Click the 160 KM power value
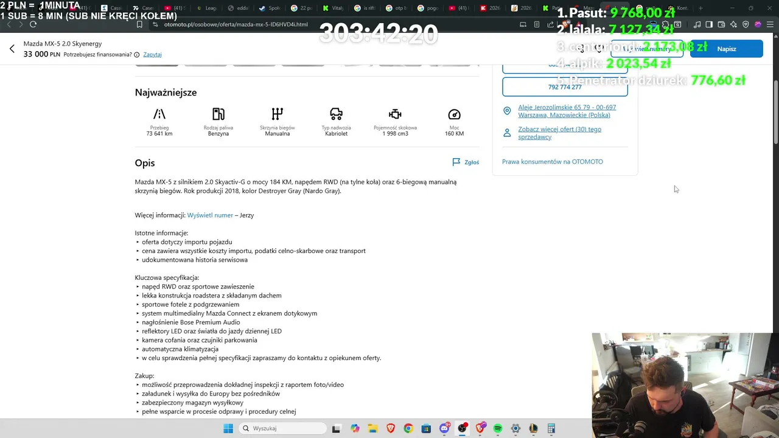Image resolution: width=779 pixels, height=438 pixels. [454, 134]
